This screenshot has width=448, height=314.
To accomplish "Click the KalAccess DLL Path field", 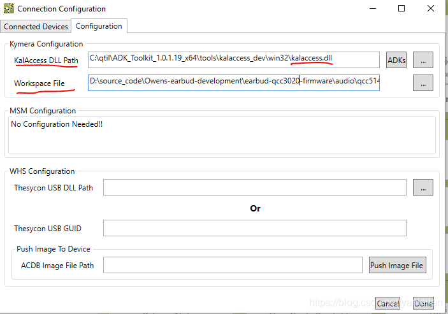I will coord(234,60).
